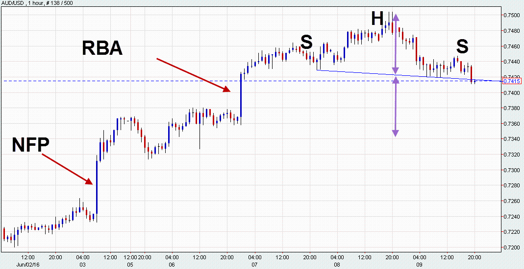Click the 0.7500 price axis label

pos(512,15)
